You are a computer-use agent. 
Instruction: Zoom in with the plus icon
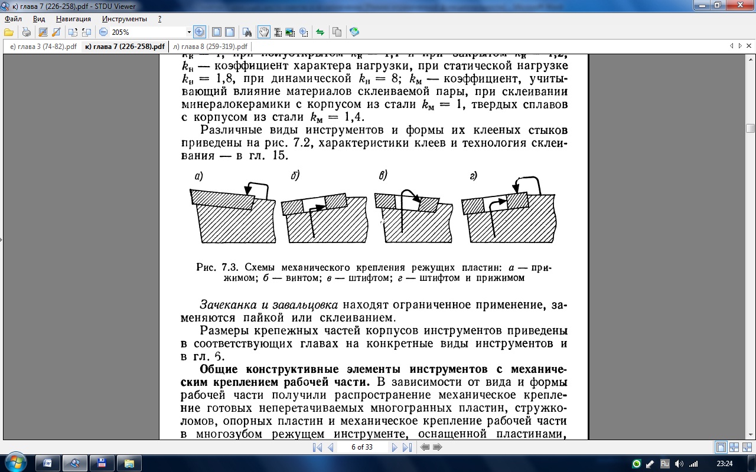[200, 32]
